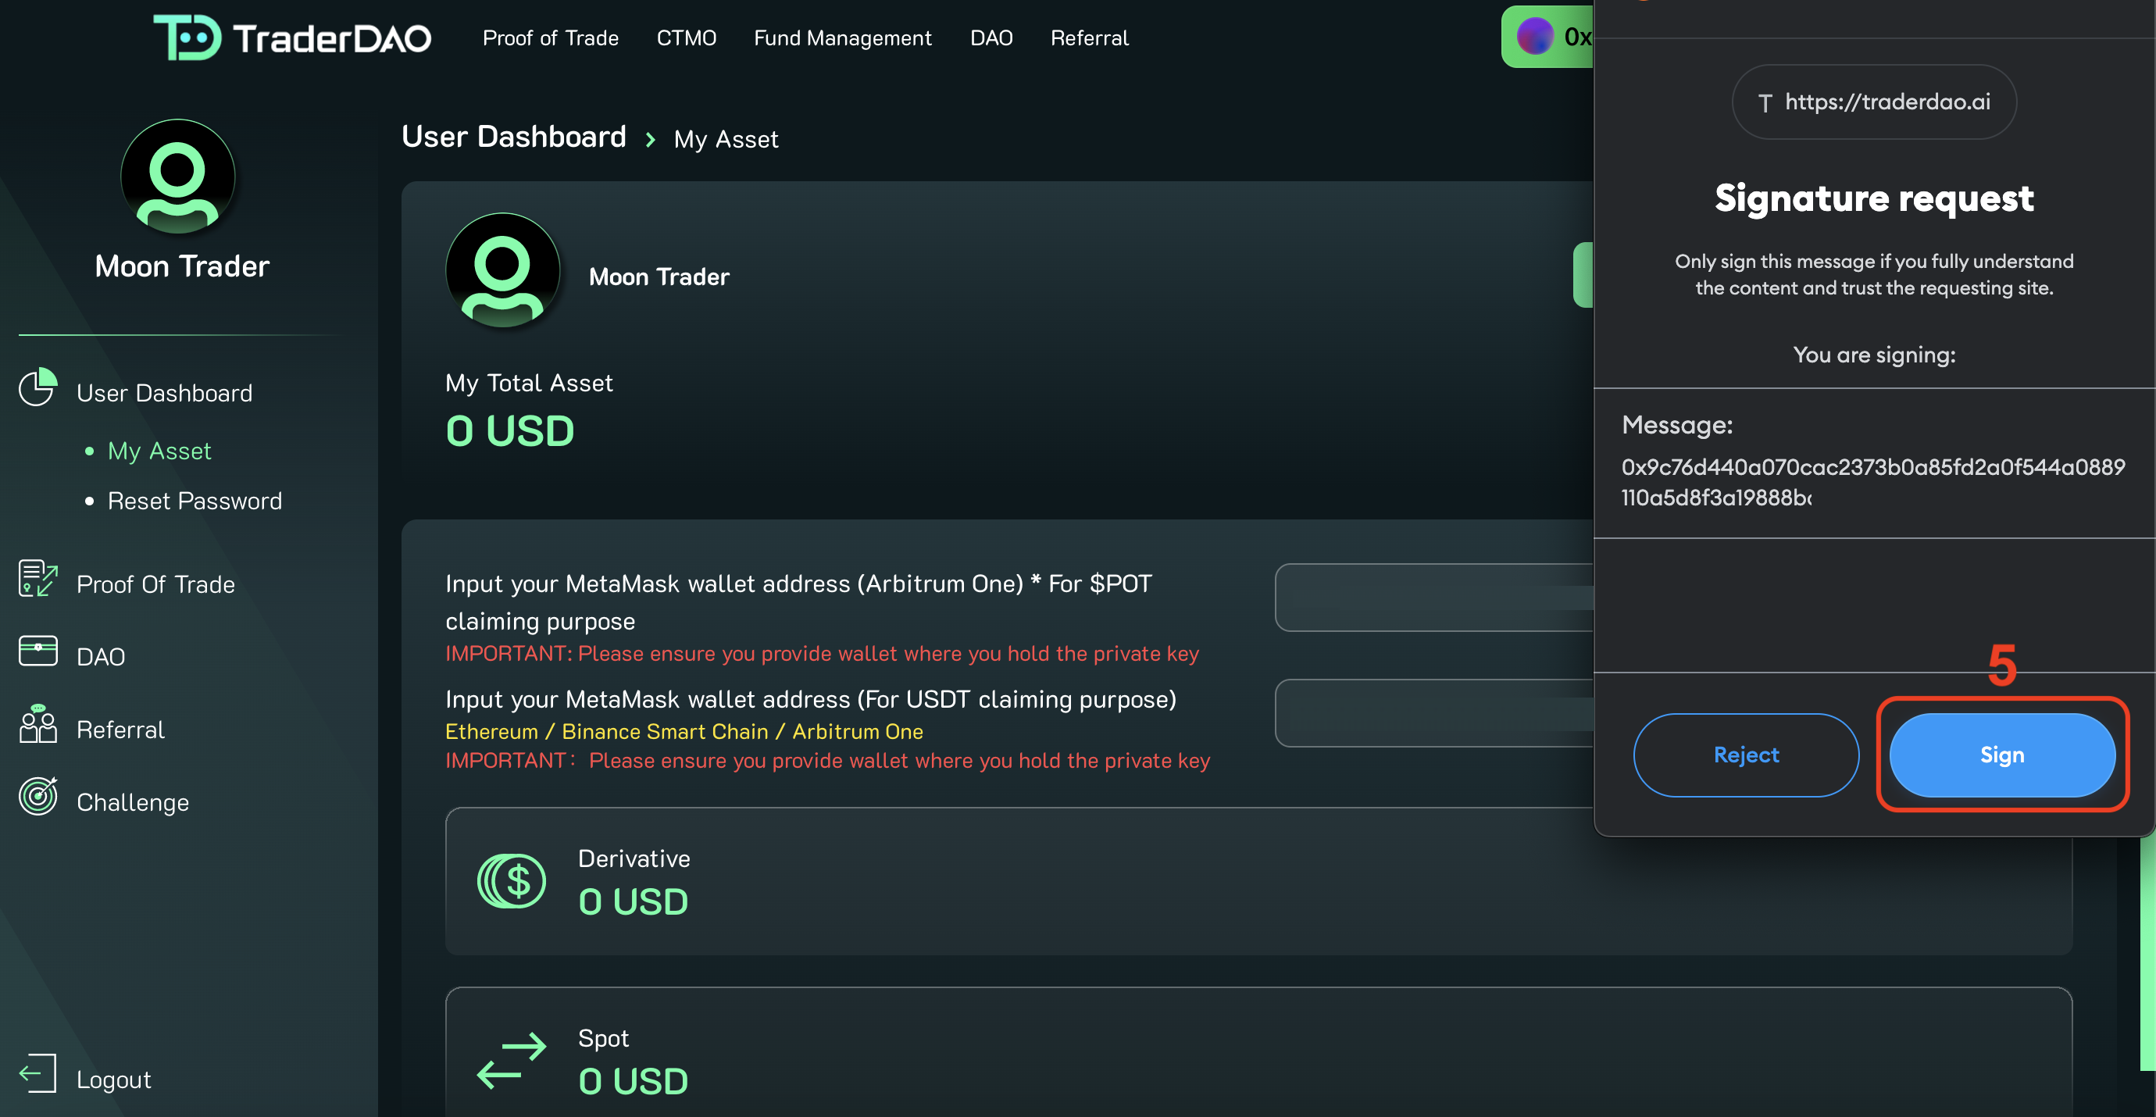
Task: Open Proof of Trade top menu
Action: tap(550, 37)
